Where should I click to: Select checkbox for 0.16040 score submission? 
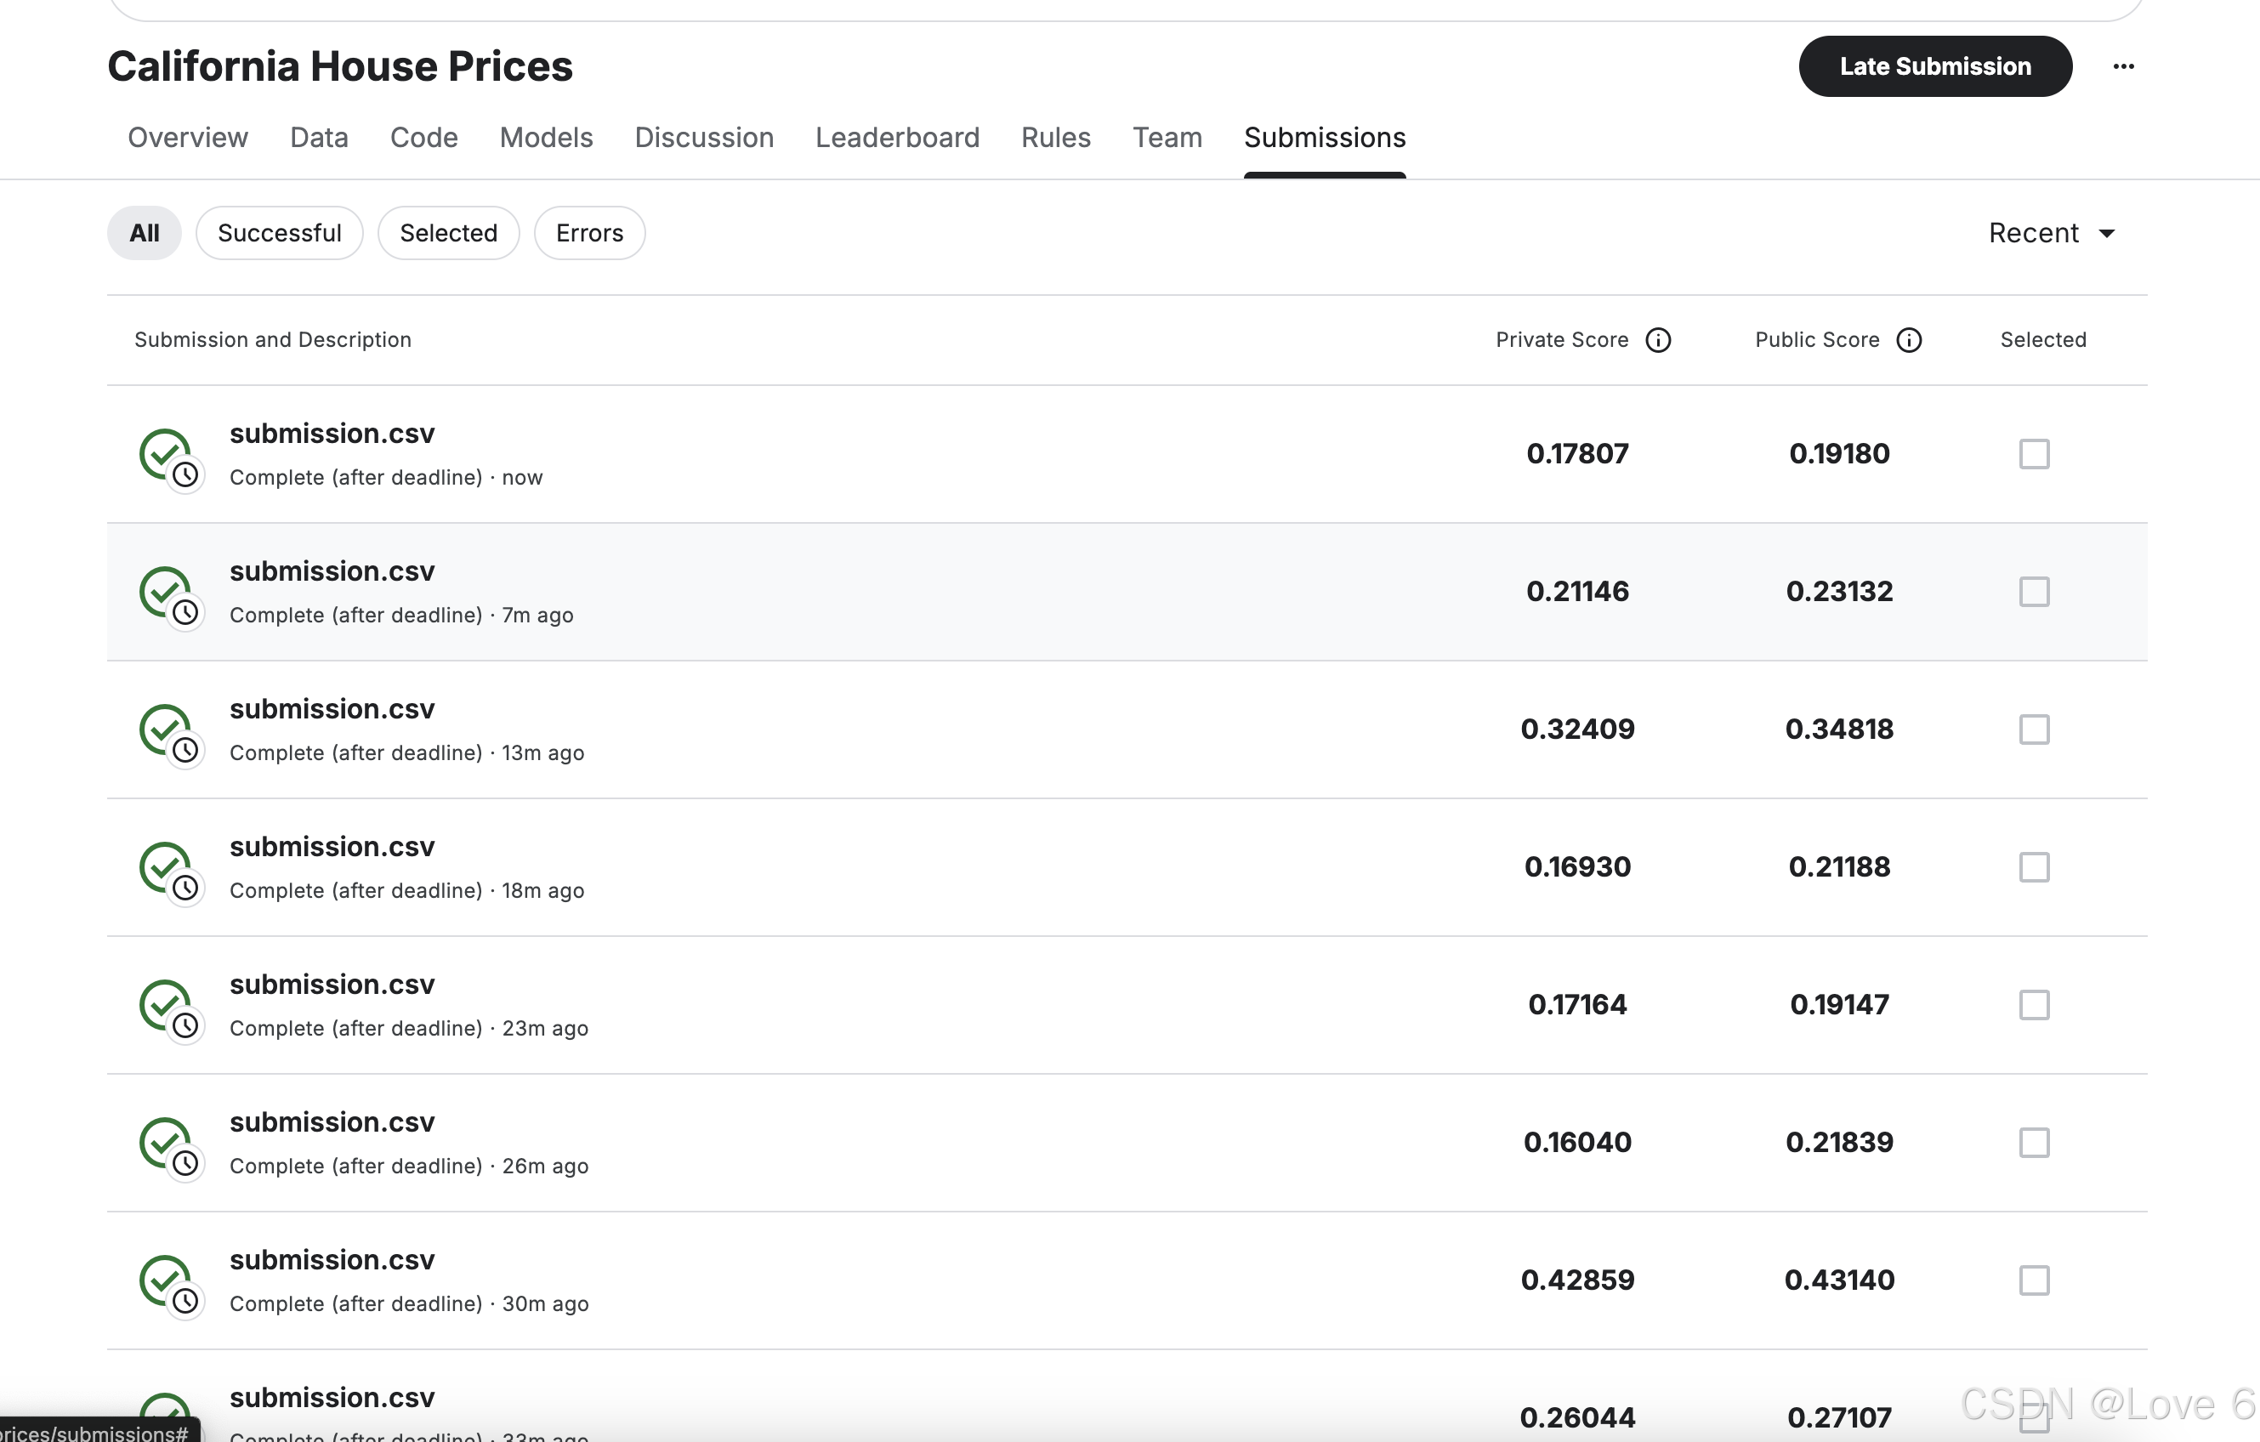click(2034, 1143)
